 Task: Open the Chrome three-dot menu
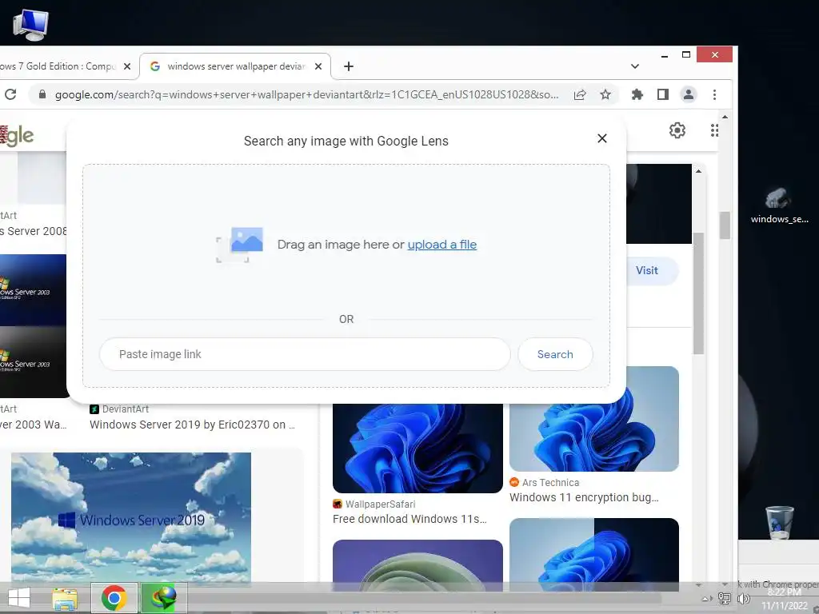714,94
